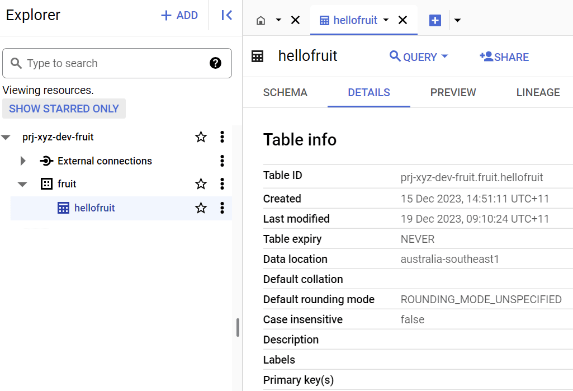Switch to the PREVIEW tab
Viewport: 573px width, 391px height.
pos(453,92)
